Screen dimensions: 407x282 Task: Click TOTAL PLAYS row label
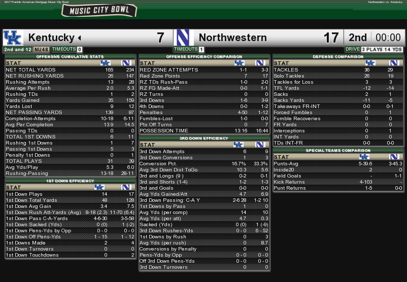(x=24, y=161)
